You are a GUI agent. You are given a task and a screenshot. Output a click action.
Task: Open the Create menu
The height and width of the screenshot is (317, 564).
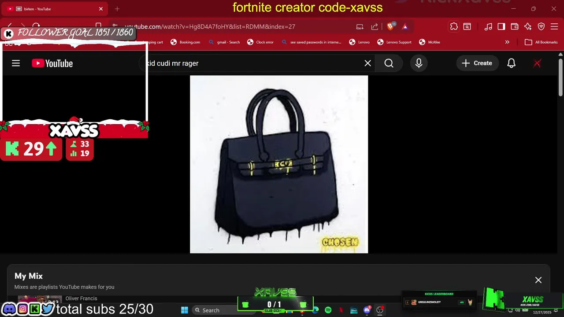(x=477, y=63)
